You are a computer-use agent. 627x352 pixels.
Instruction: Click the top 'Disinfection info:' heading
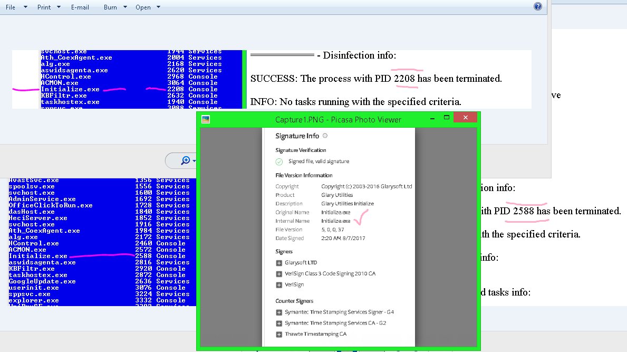point(359,55)
